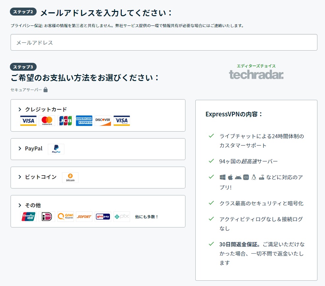Click the QIWI Koshelek logo

click(x=66, y=217)
